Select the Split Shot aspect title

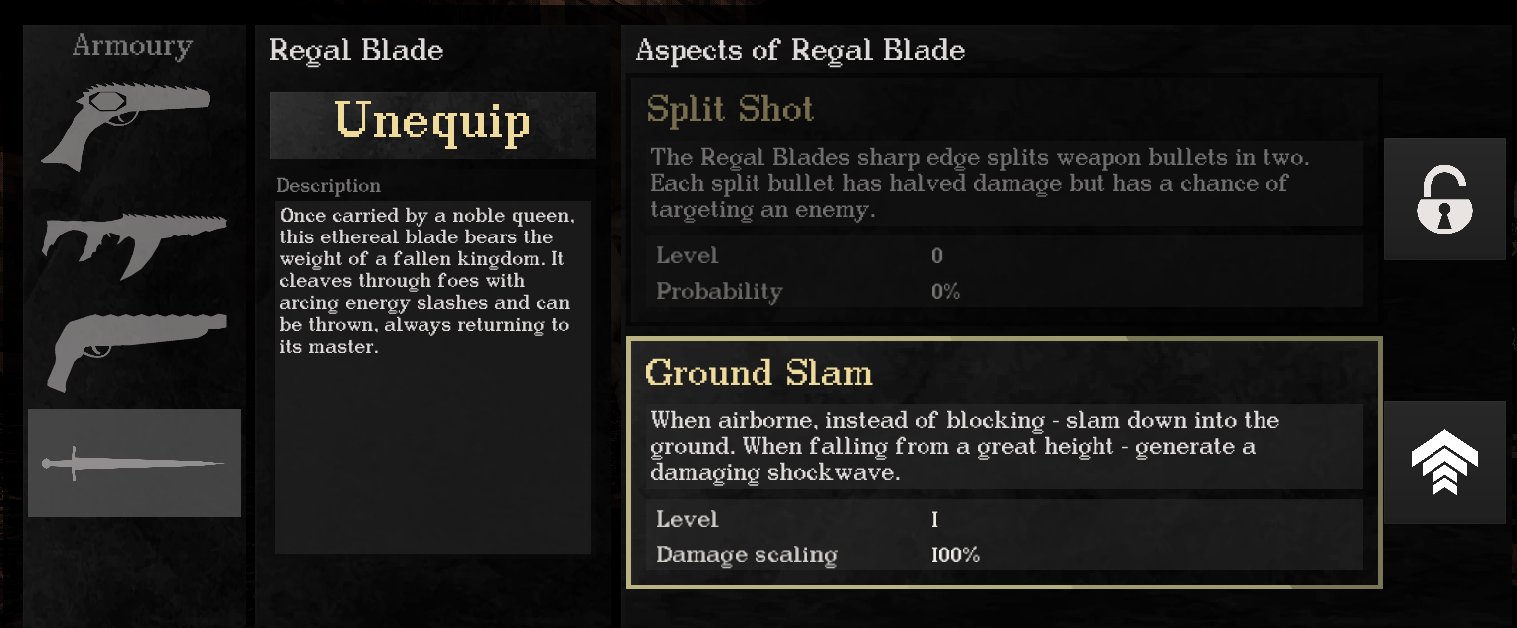(x=730, y=110)
